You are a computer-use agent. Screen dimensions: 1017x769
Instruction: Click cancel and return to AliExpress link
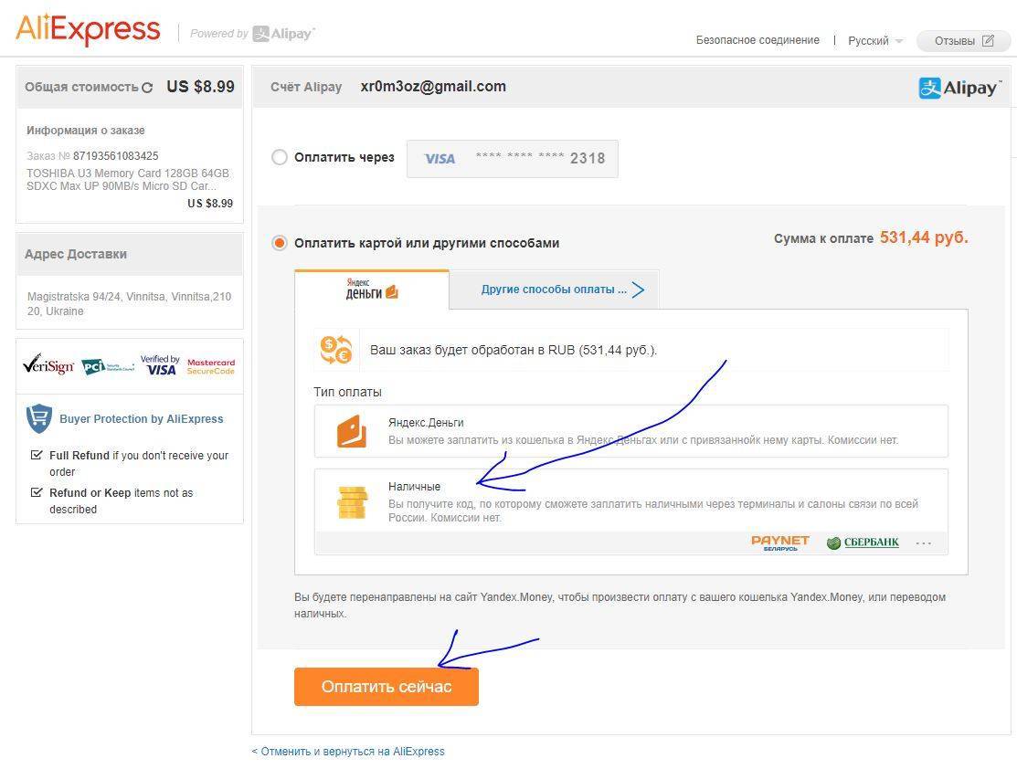pyautogui.click(x=348, y=752)
